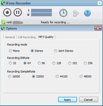Choose 16000 sample rate
The image size is (103, 106).
[x=14, y=76]
